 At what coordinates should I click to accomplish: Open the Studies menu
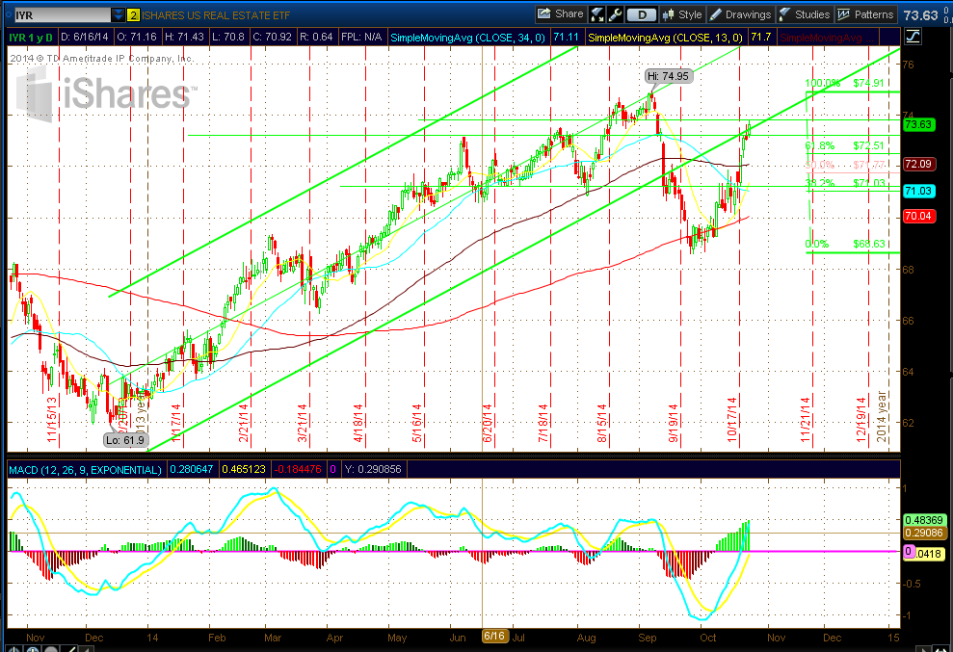pyautogui.click(x=804, y=14)
